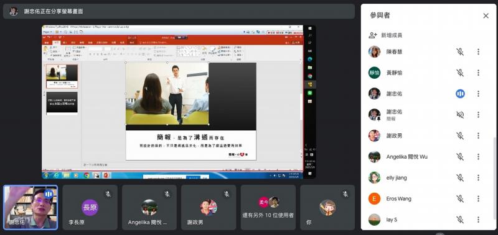Click Chrome icon on shared Windows 7 taskbar
This screenshot has height=235, width=498.
point(87,175)
